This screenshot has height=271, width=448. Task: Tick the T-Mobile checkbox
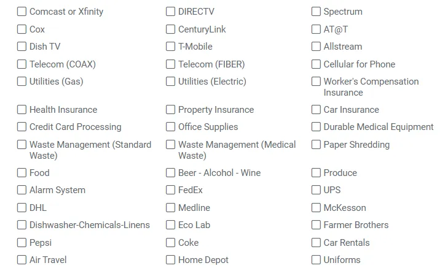(171, 47)
